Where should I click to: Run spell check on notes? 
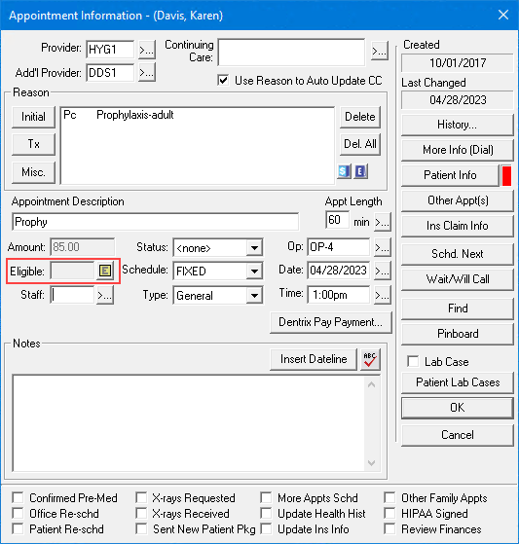coord(370,359)
